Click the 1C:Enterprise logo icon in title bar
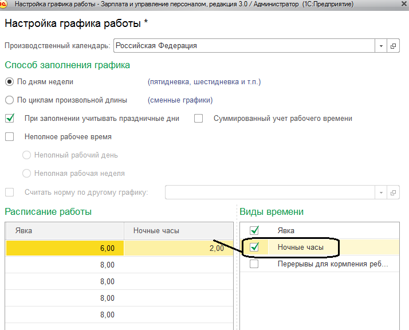 tap(3, 5)
